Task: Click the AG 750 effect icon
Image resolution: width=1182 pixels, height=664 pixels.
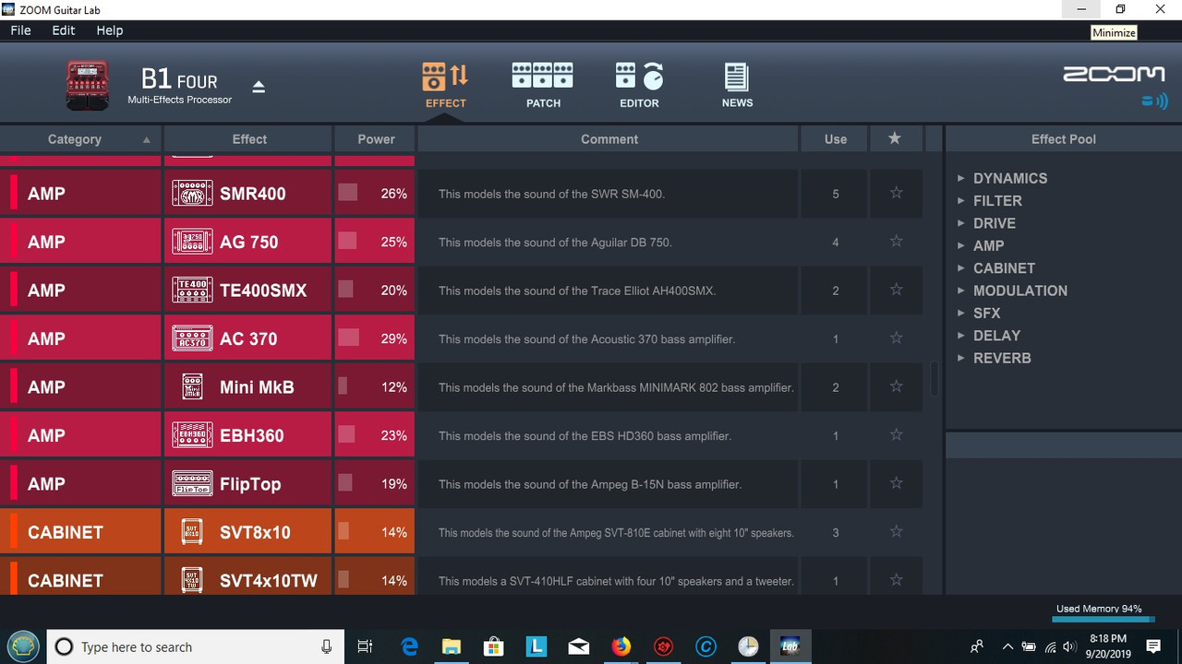Action: pyautogui.click(x=192, y=242)
